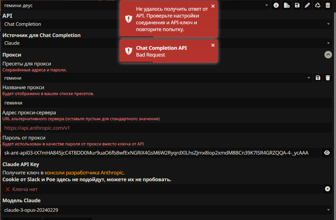Click the URL альтернативного сервера hint text
336x220 pixels.
pos(81,119)
